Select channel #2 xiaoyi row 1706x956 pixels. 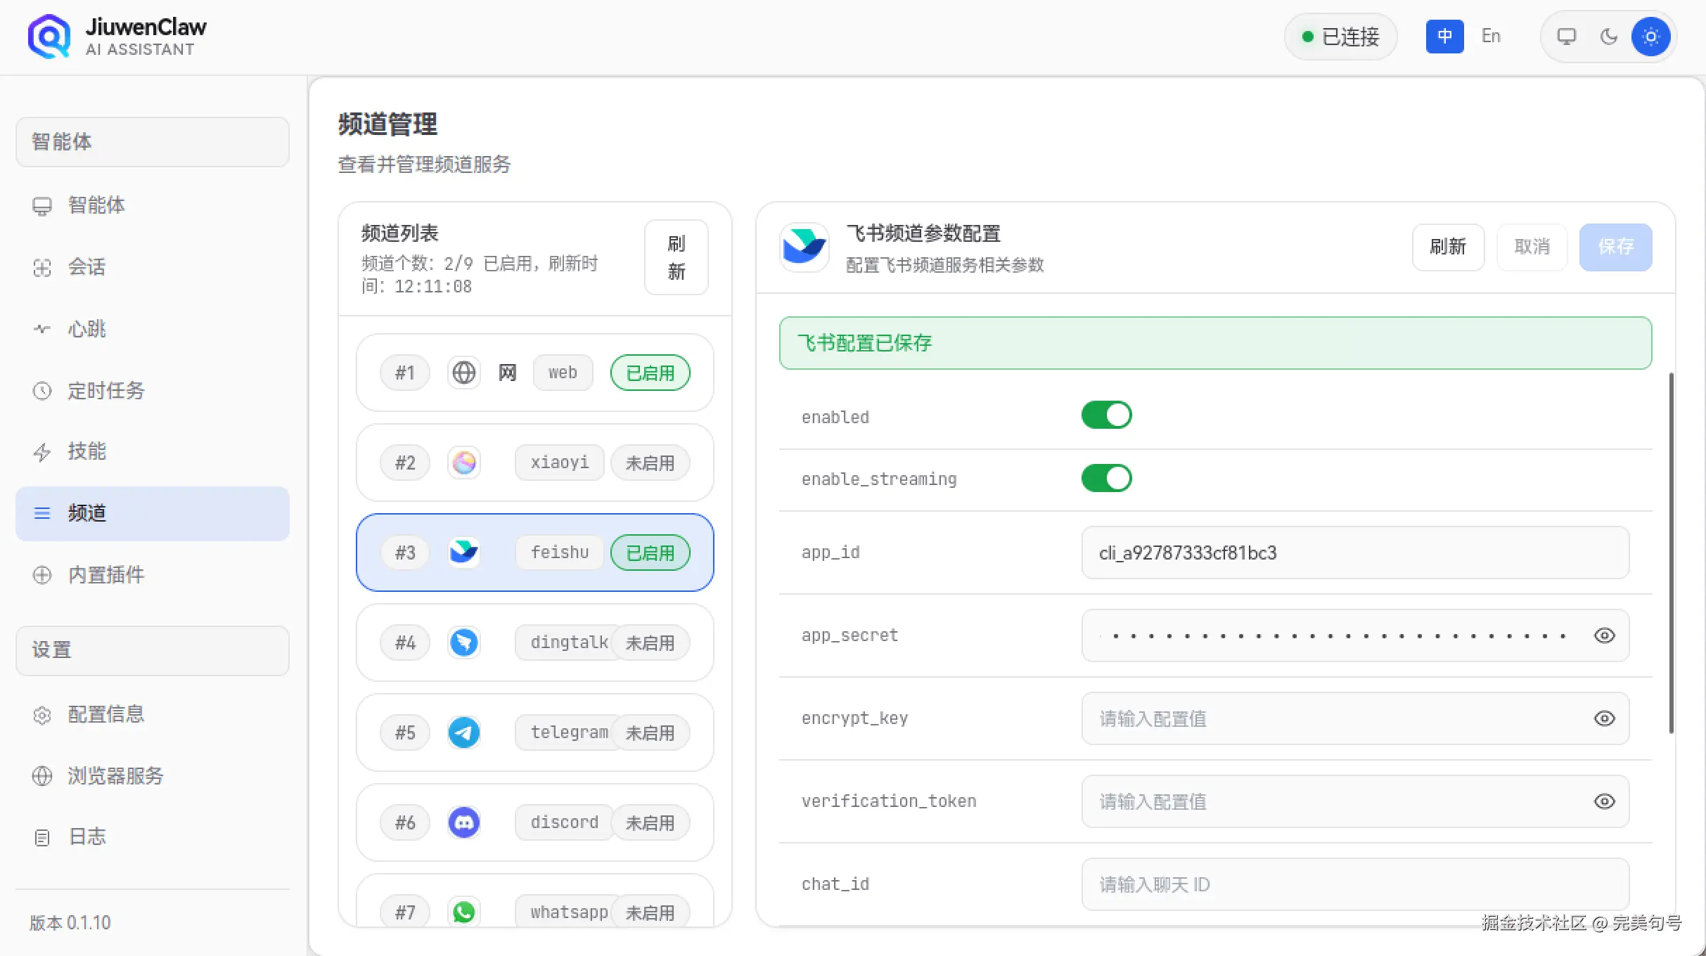pyautogui.click(x=534, y=463)
